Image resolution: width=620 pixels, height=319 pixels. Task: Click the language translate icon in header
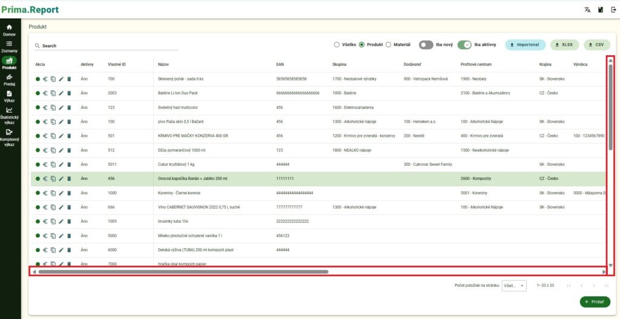tap(587, 10)
